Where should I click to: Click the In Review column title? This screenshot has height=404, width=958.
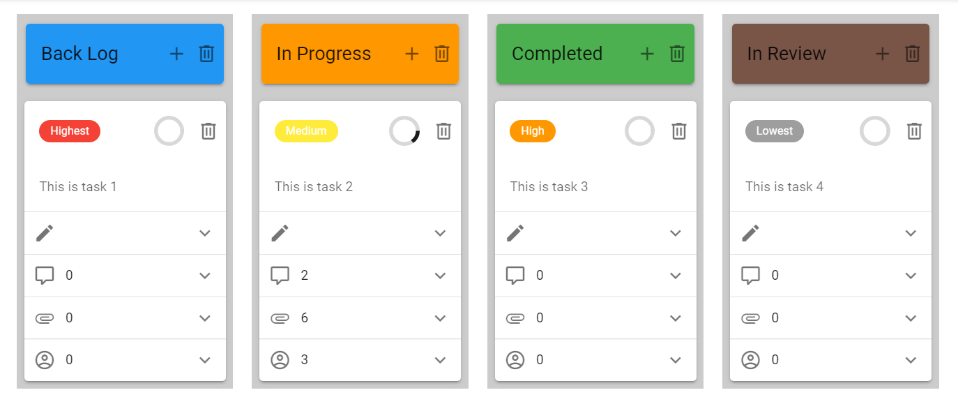tap(786, 54)
